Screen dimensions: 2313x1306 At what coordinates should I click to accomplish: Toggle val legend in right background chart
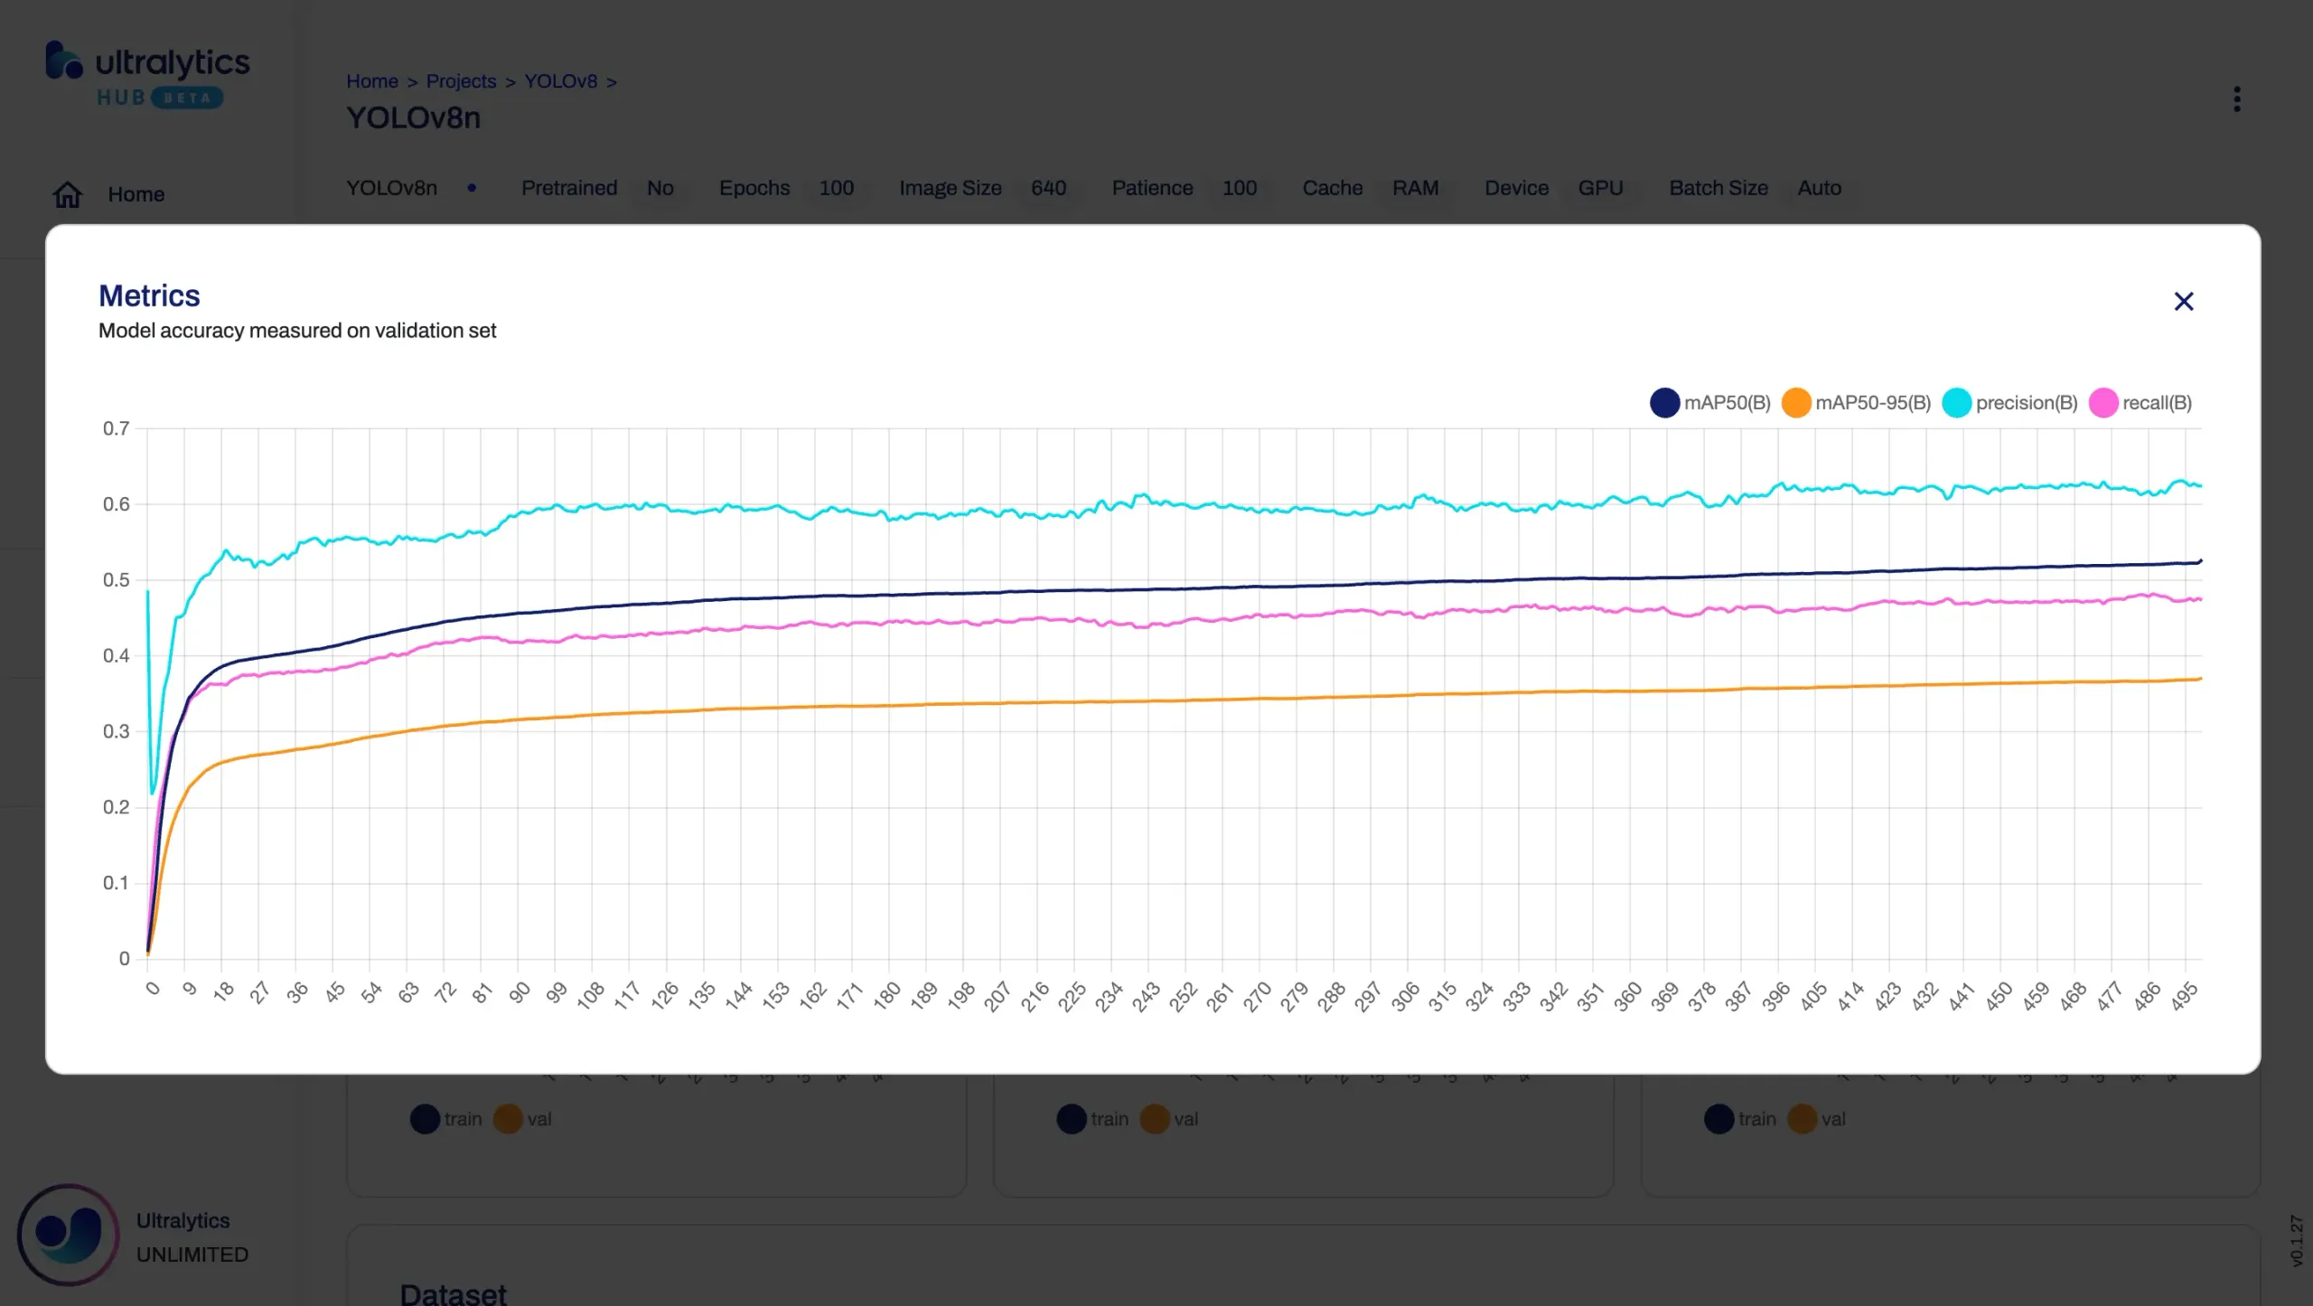pyautogui.click(x=1817, y=1119)
